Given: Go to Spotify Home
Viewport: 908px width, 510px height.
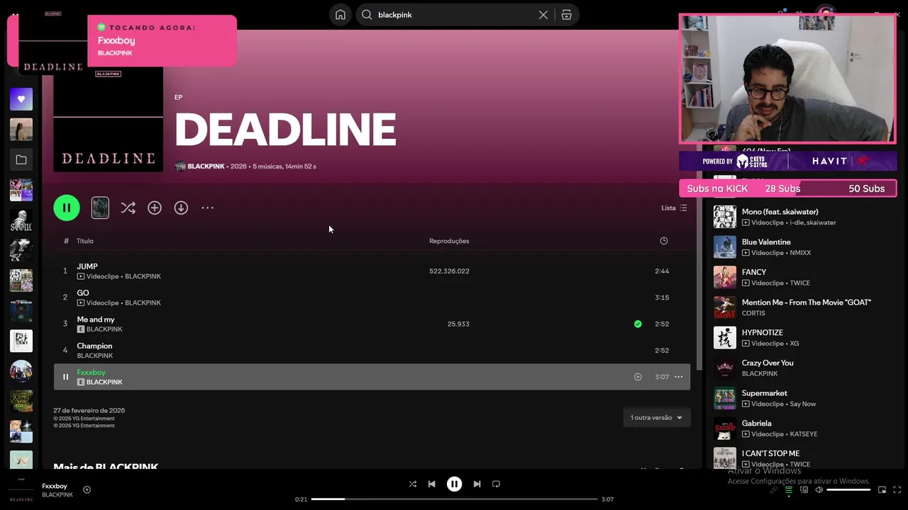Looking at the screenshot, I should pos(340,15).
